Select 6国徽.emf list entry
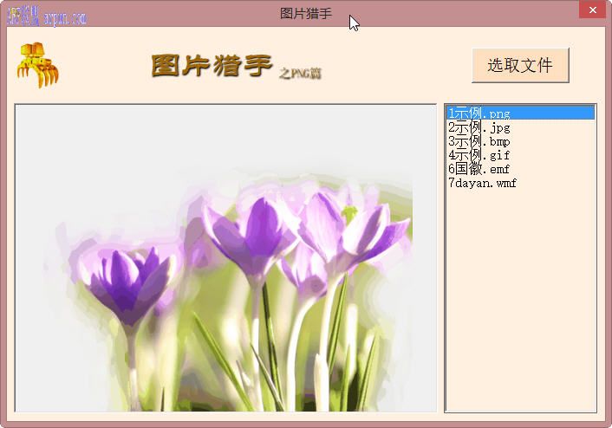The image size is (612, 428). [521, 169]
